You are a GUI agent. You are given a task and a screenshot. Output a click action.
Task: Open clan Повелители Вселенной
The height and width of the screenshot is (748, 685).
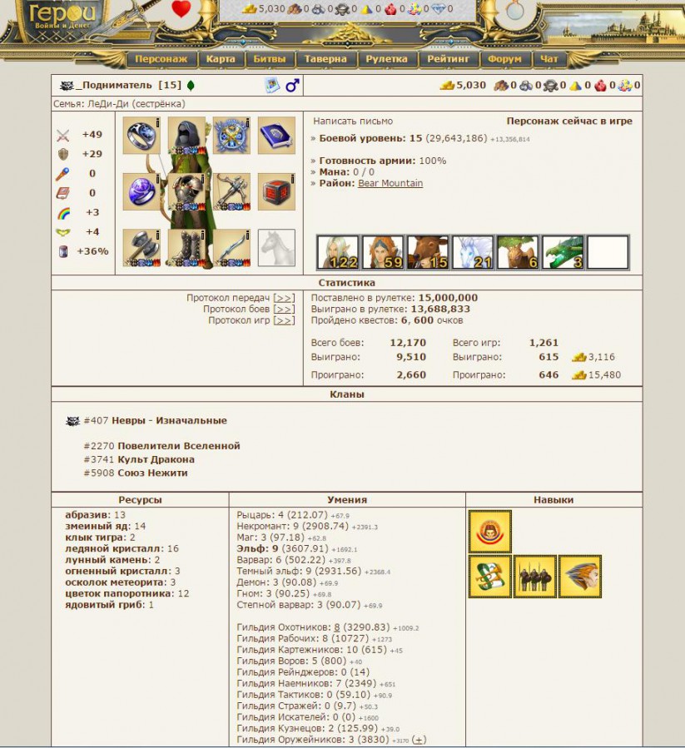pyautogui.click(x=178, y=446)
